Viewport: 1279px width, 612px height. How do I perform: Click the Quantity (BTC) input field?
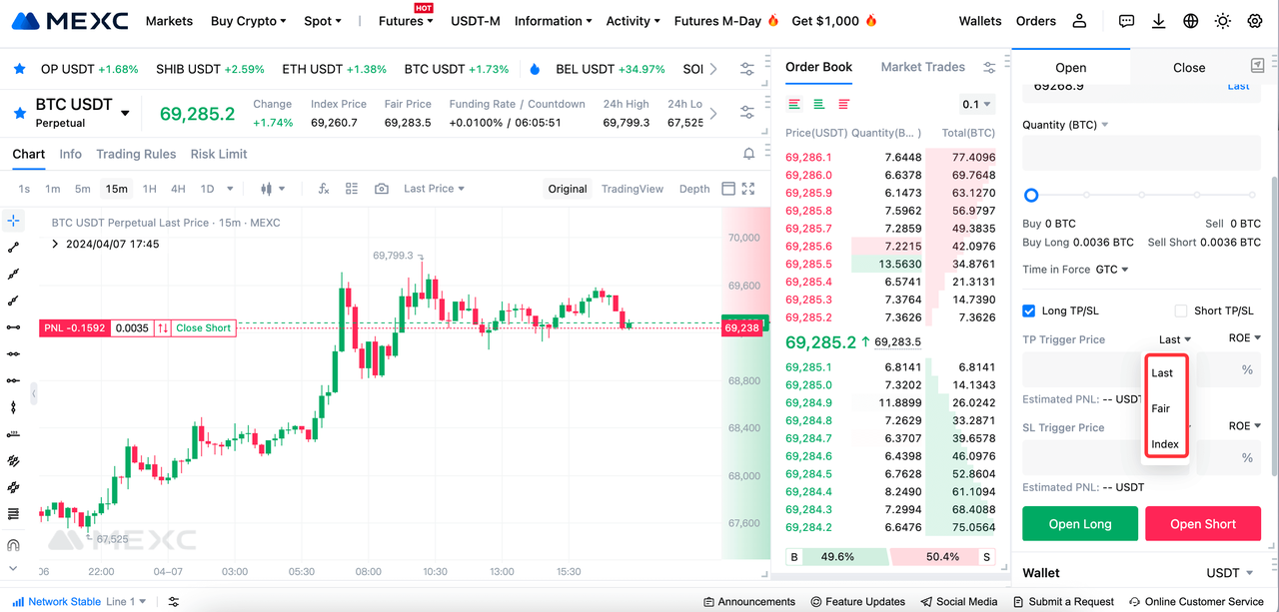coord(1141,154)
